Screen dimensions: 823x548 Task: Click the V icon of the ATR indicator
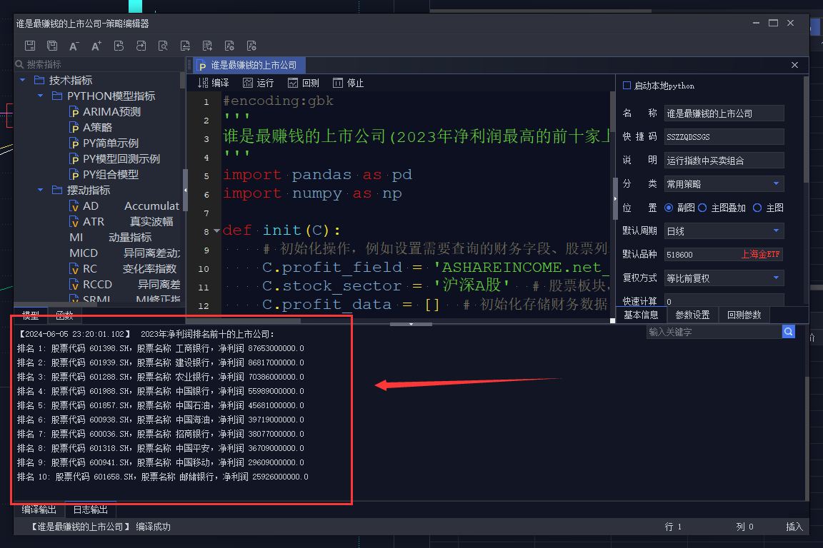[x=74, y=222]
